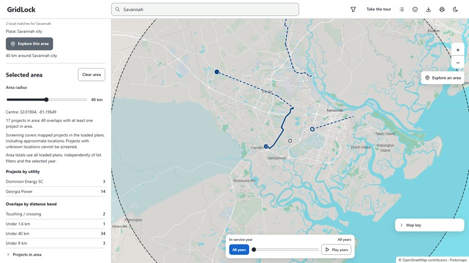Click the GridLock logo
Viewport: 469px width, 263px height.
[x=21, y=9]
